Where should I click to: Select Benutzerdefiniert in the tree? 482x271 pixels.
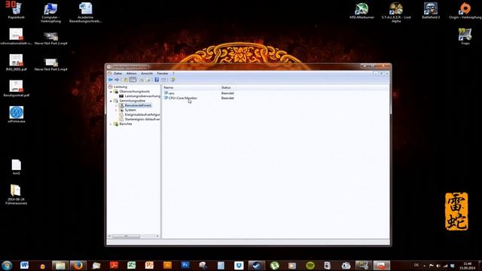[138, 105]
